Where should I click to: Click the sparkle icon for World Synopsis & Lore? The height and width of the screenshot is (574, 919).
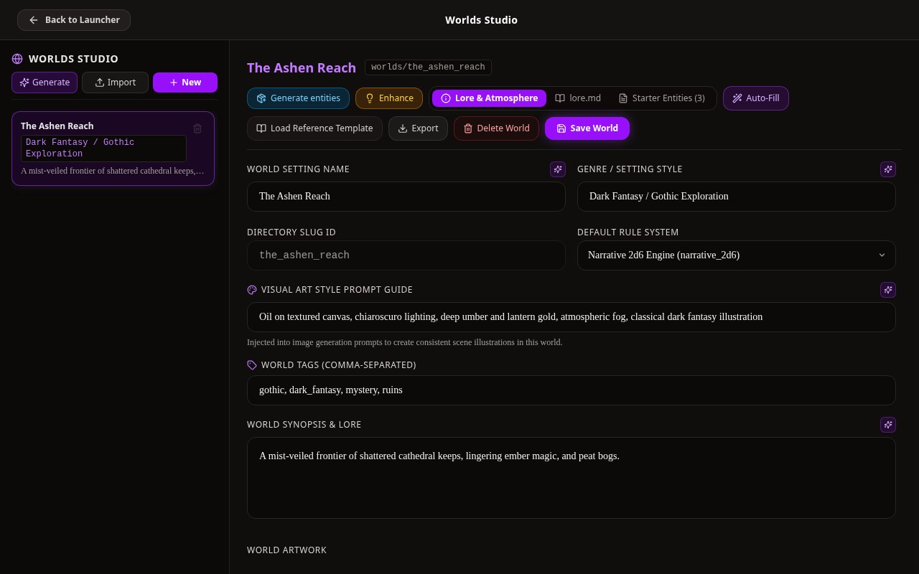click(888, 425)
